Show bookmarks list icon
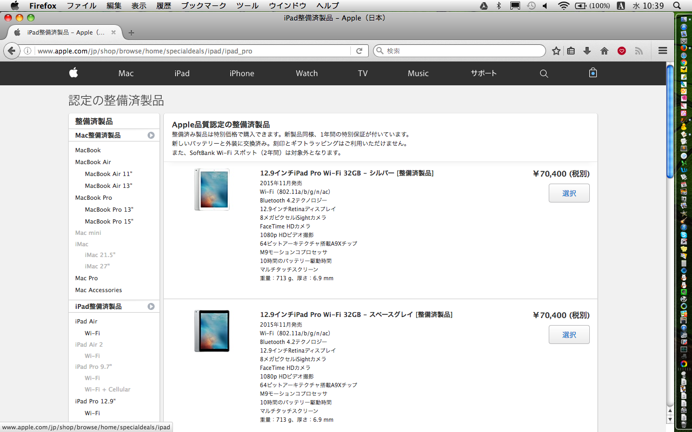This screenshot has width=692, height=432. 571,51
